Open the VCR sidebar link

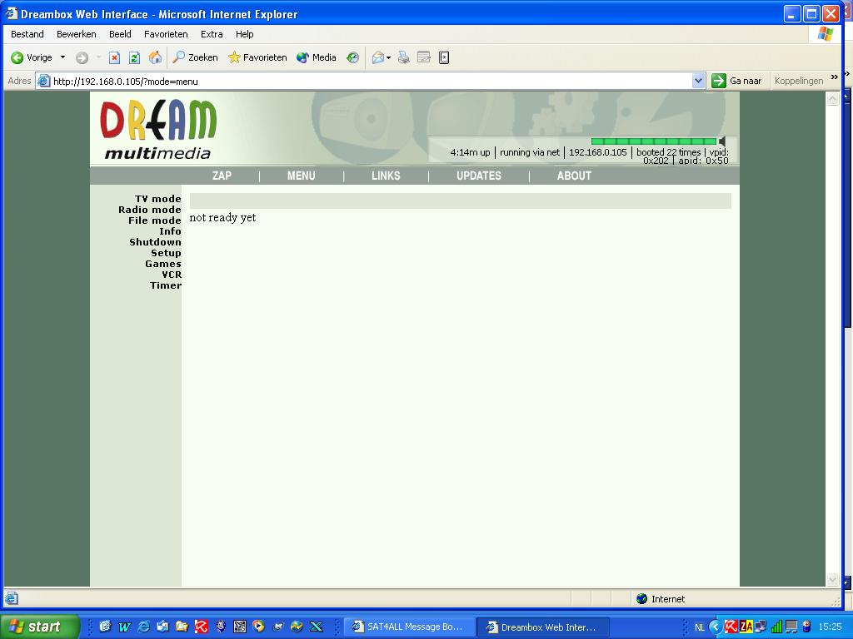point(172,275)
